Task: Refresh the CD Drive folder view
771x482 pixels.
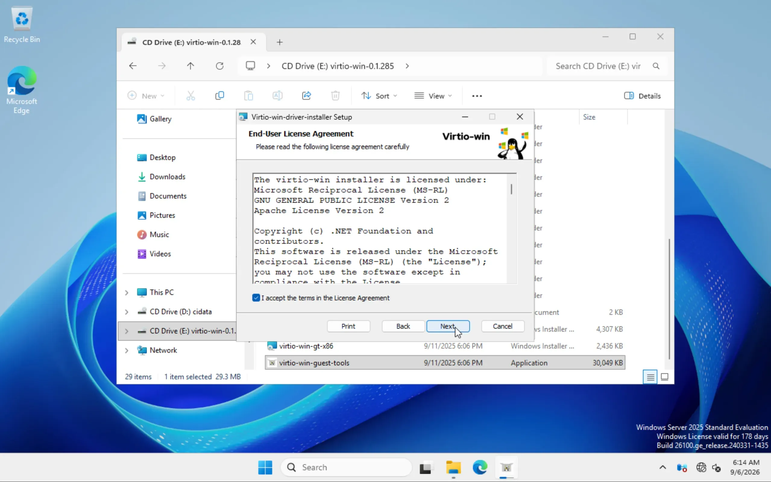Action: click(x=220, y=66)
